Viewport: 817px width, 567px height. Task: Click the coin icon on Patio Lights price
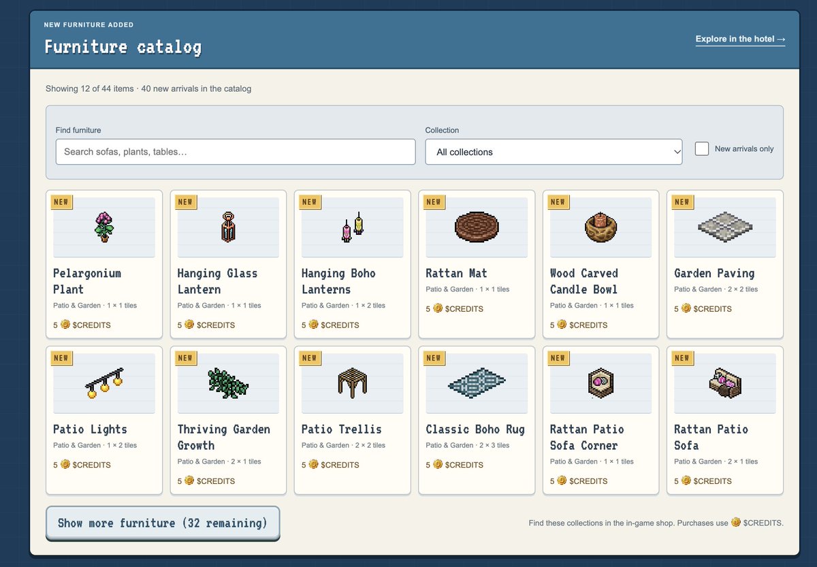pos(65,464)
